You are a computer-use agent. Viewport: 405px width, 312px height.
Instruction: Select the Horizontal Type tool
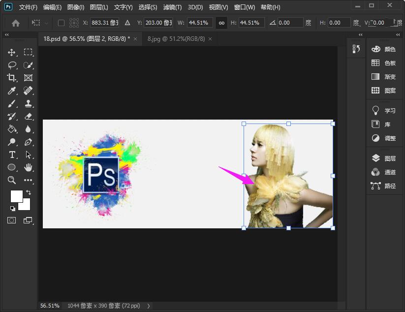[x=12, y=155]
